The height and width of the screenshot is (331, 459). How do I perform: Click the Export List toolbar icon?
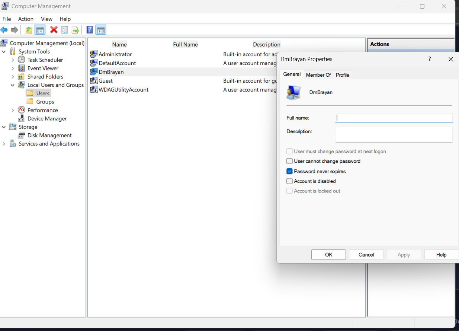pyautogui.click(x=76, y=30)
